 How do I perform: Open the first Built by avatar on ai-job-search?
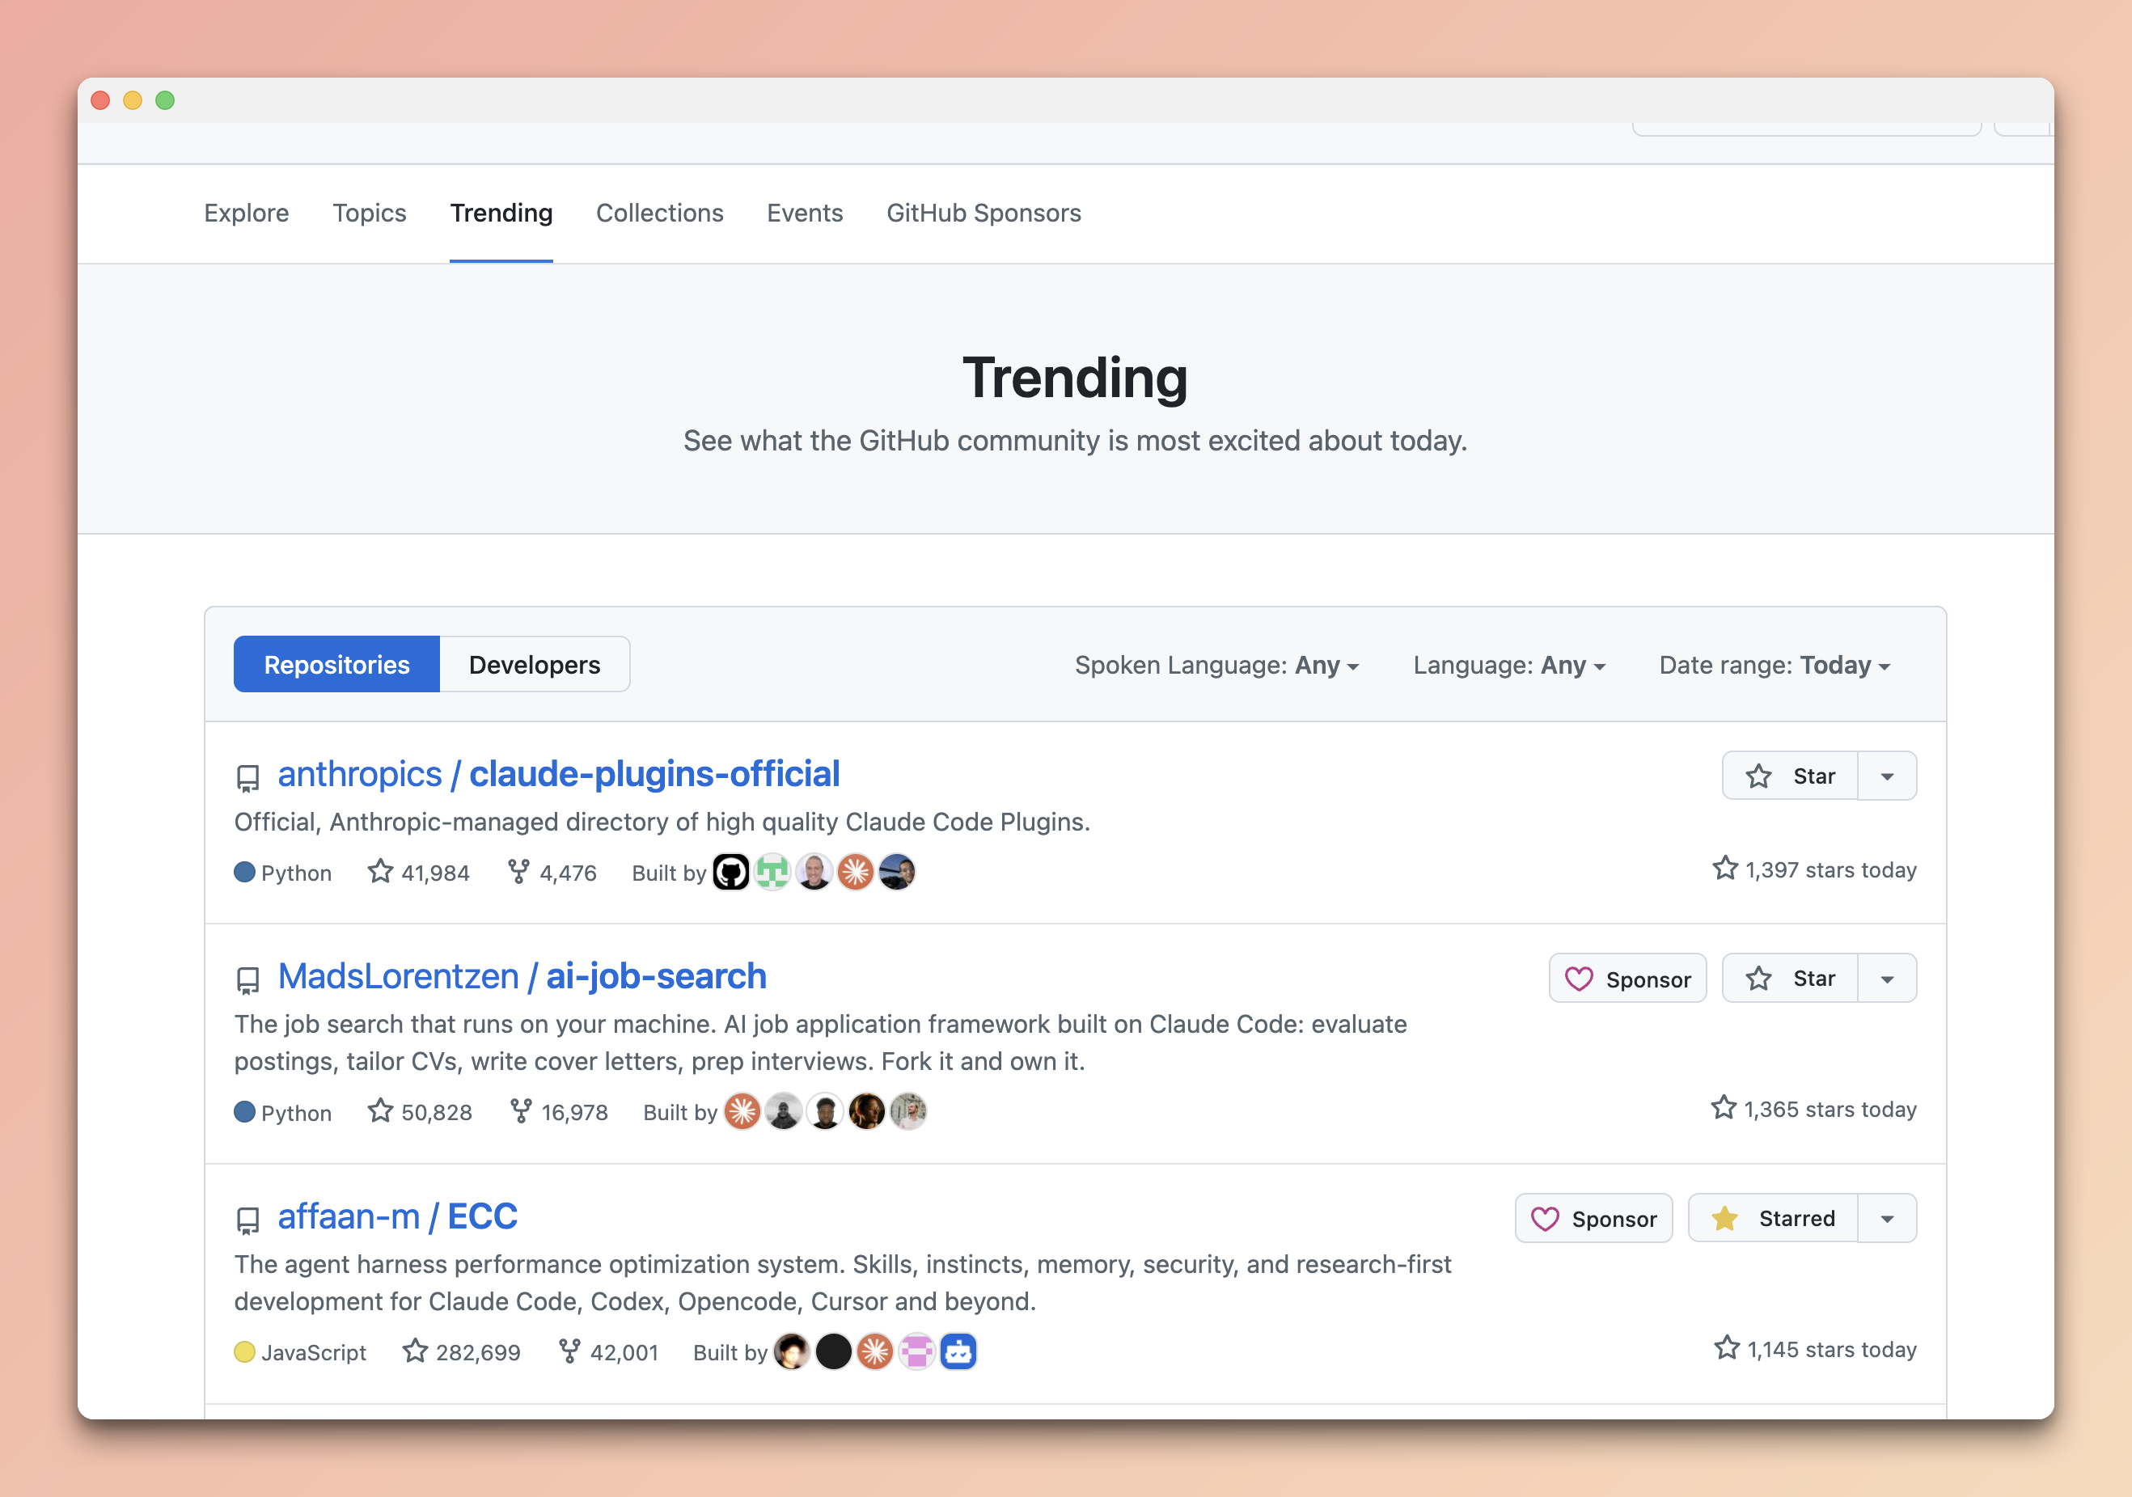(x=742, y=1111)
